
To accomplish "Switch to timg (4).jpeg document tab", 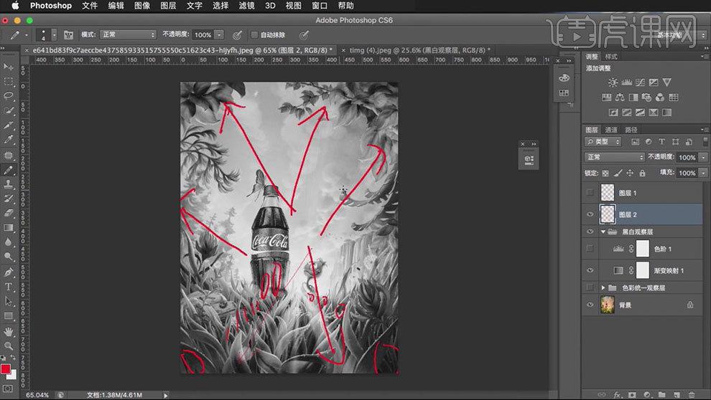I will [x=419, y=50].
